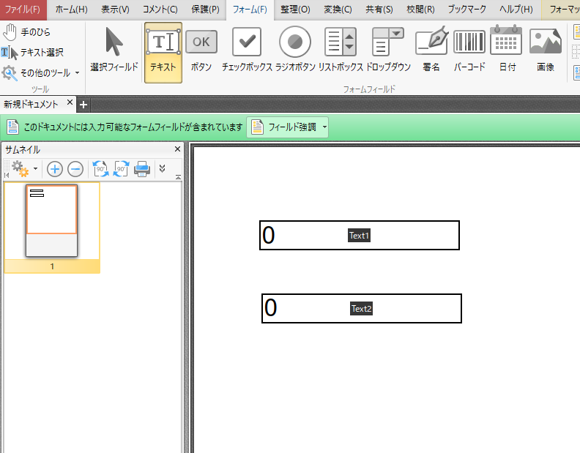Screen dimensions: 580x453
Task: Click the OK Button field tool
Action: click(x=201, y=50)
